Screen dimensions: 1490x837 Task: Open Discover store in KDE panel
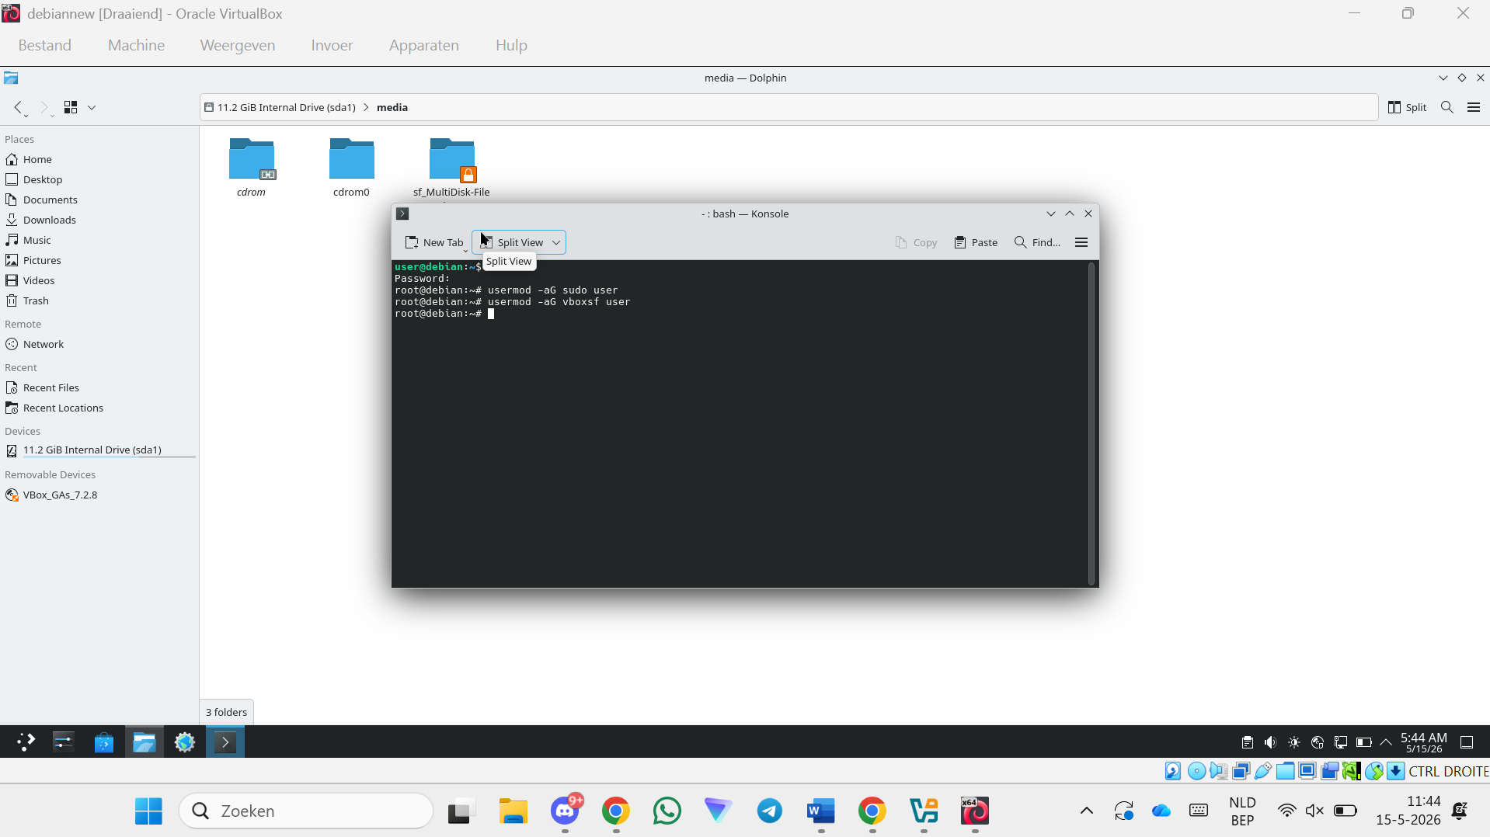(104, 742)
